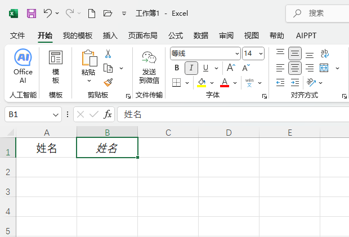Screen dimensions: 349x237
Task: Switch to the 开始 ribbon tab
Action: point(45,35)
